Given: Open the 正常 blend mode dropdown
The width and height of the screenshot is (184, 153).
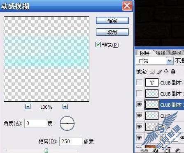Looking at the screenshot, I should 170,61.
